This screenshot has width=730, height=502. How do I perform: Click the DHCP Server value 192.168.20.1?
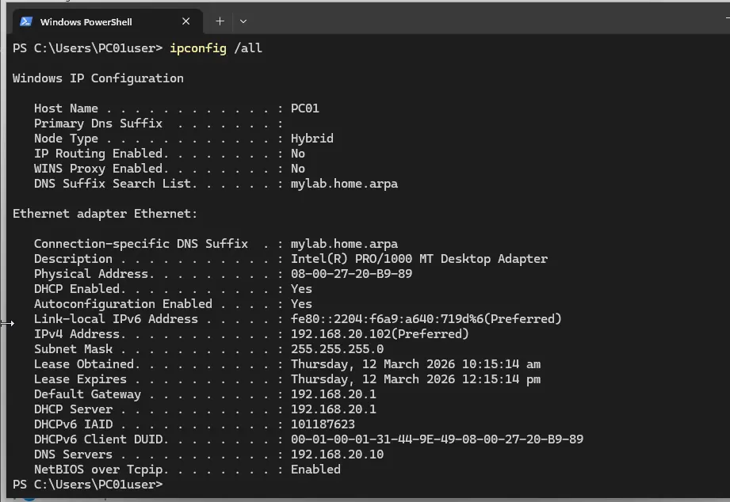tap(334, 409)
